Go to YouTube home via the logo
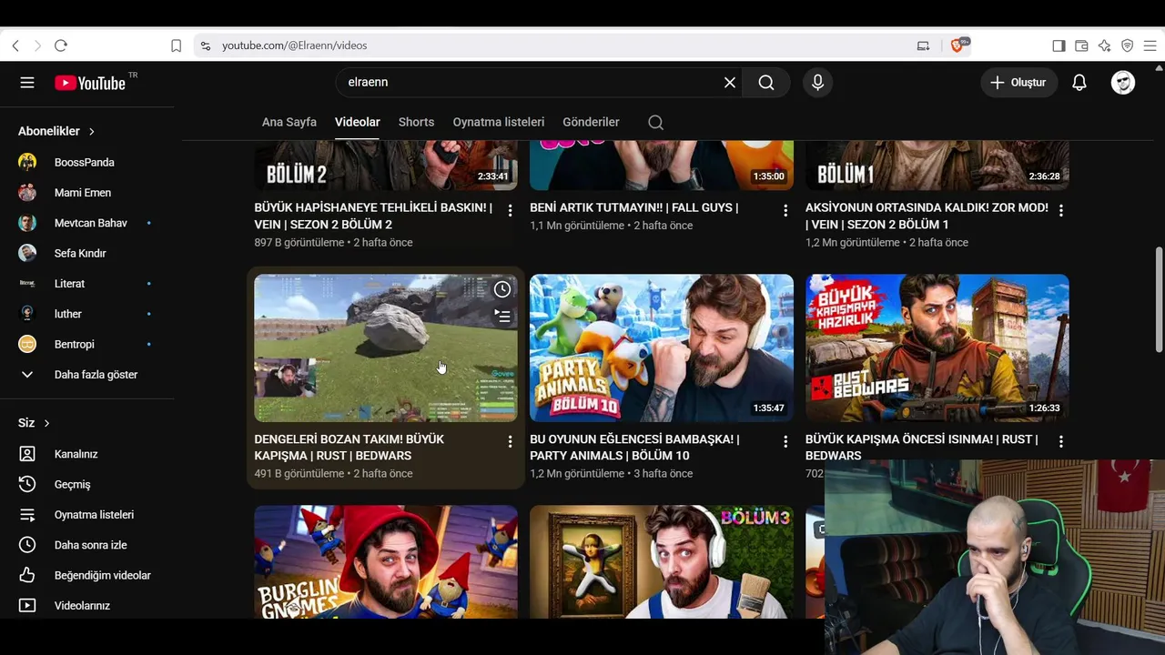1165x655 pixels. 89,83
